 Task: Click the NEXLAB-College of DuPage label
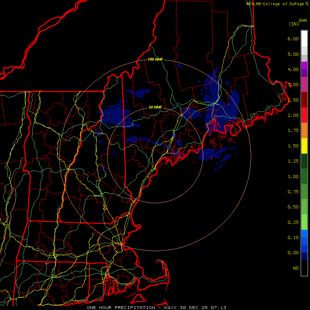(275, 4)
